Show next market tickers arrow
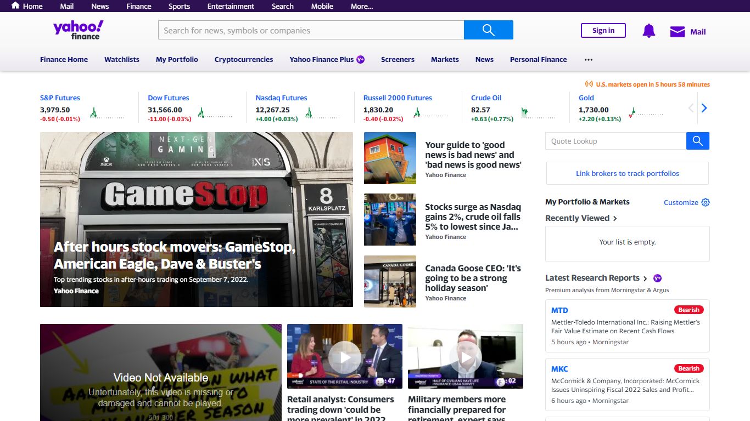 tap(704, 108)
